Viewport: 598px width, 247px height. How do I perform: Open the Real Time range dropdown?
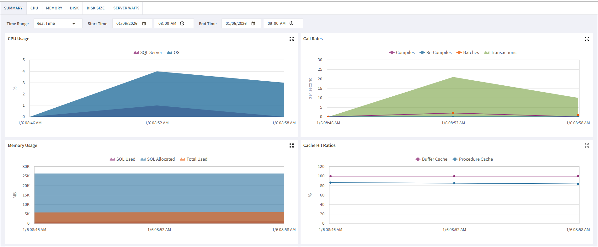pos(58,24)
